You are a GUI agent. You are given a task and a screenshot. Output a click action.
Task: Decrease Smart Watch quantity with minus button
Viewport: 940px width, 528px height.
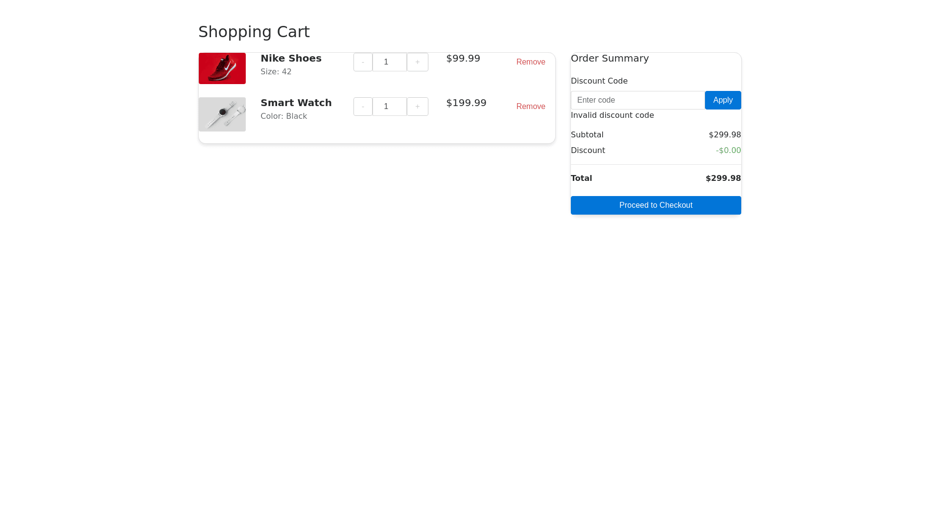[x=363, y=107]
